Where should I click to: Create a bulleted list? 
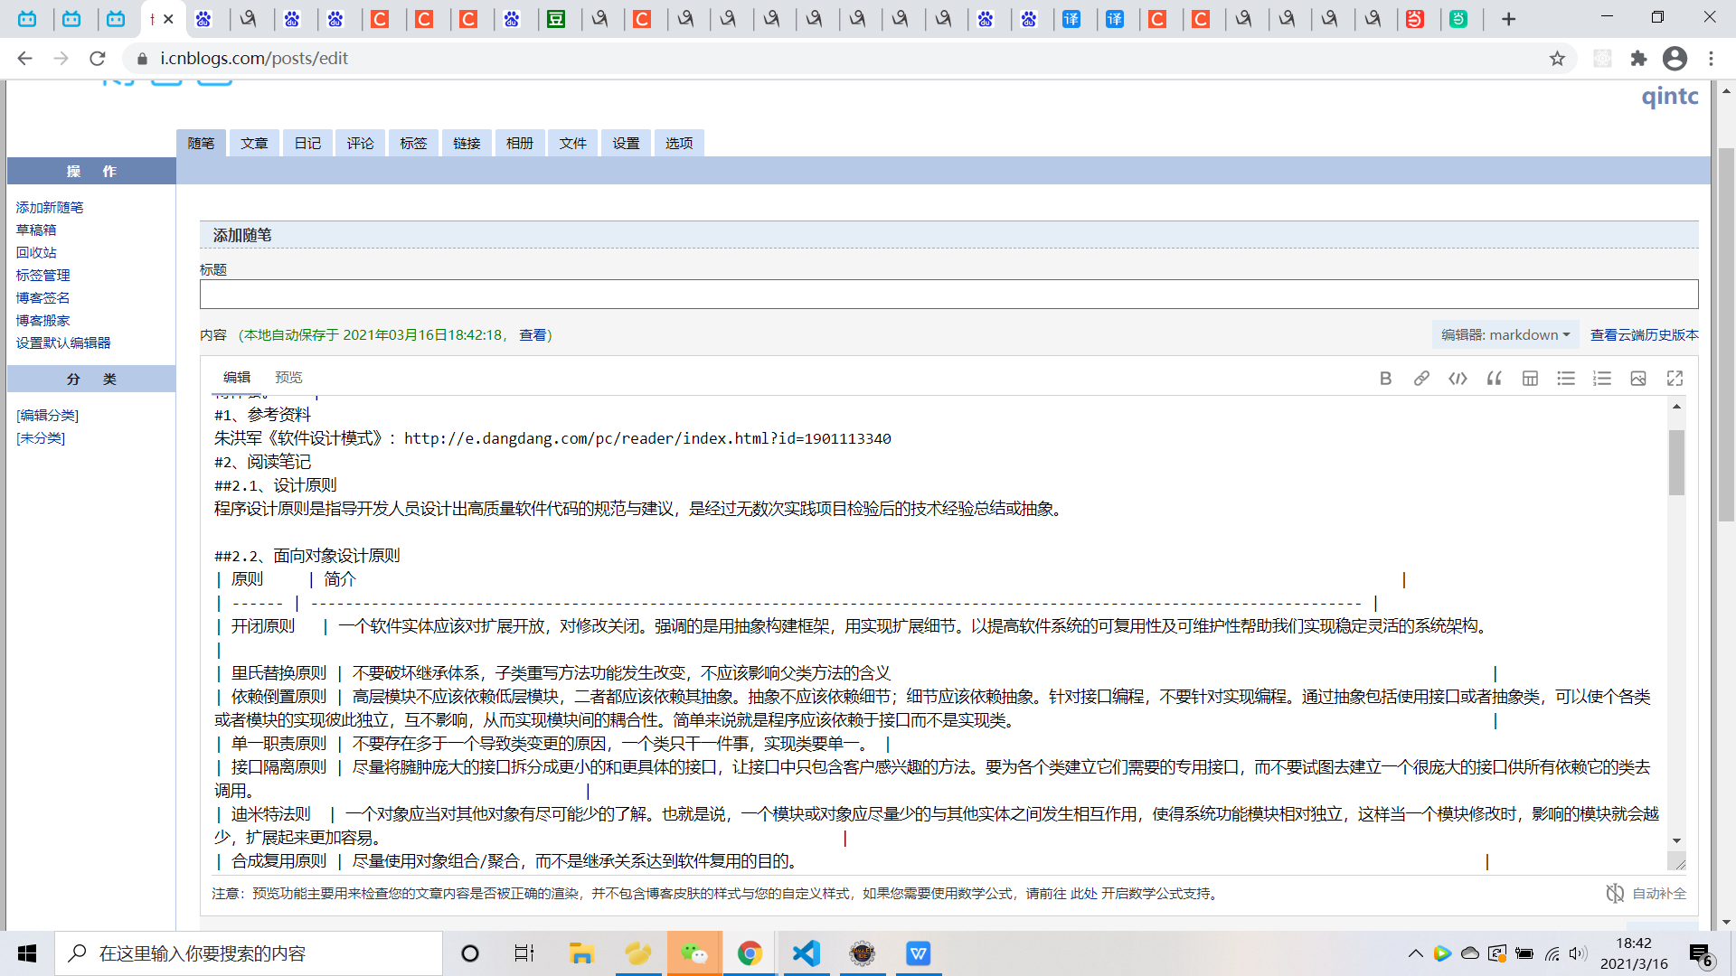pos(1566,379)
